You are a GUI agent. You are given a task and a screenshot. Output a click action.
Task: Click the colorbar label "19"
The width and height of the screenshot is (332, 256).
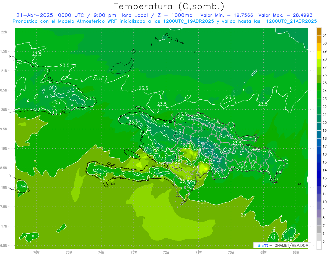(x=325, y=131)
